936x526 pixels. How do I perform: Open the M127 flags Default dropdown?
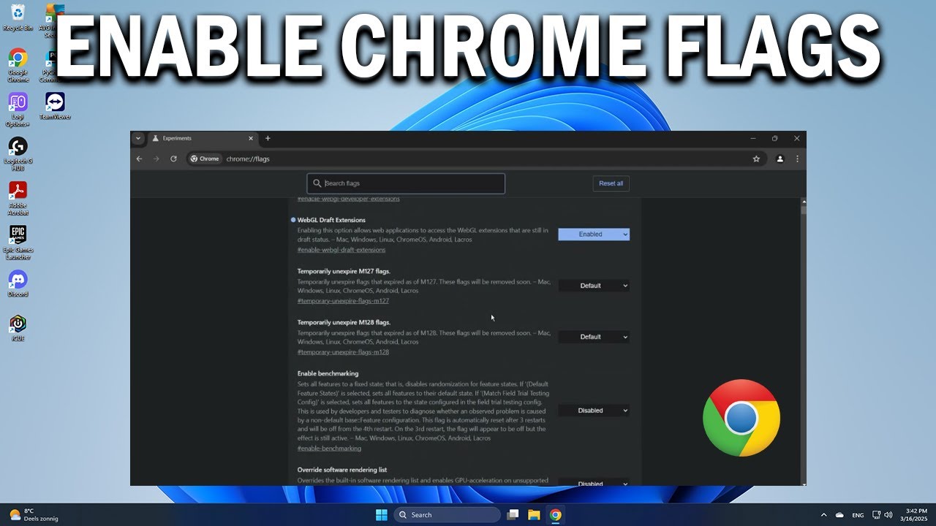594,286
